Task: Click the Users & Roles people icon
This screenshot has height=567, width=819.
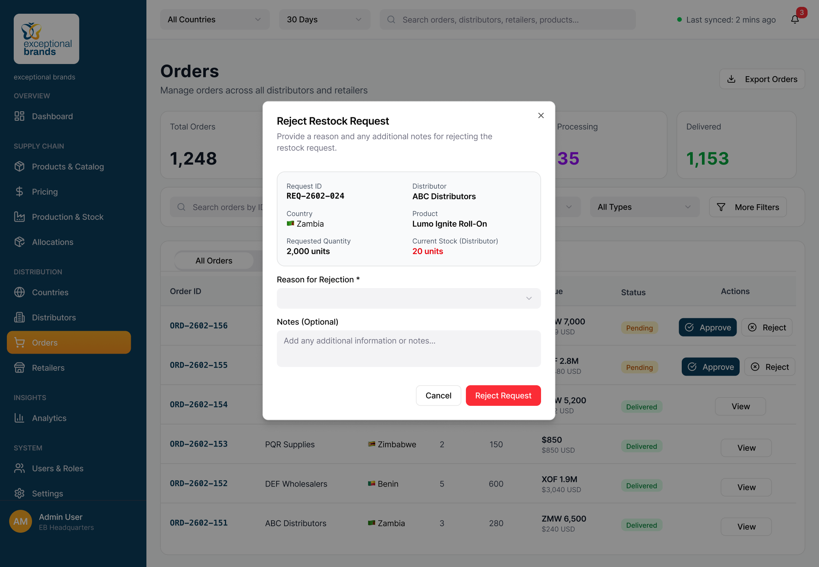Action: 19,468
